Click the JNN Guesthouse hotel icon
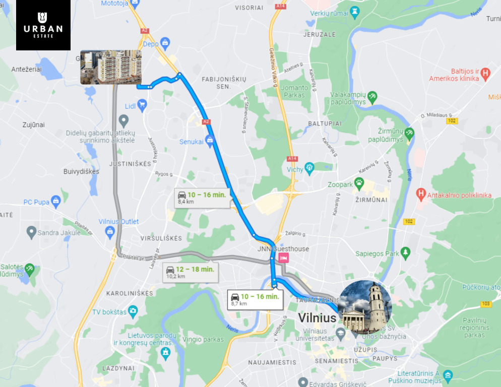This screenshot has width=501, height=387. coord(283,257)
